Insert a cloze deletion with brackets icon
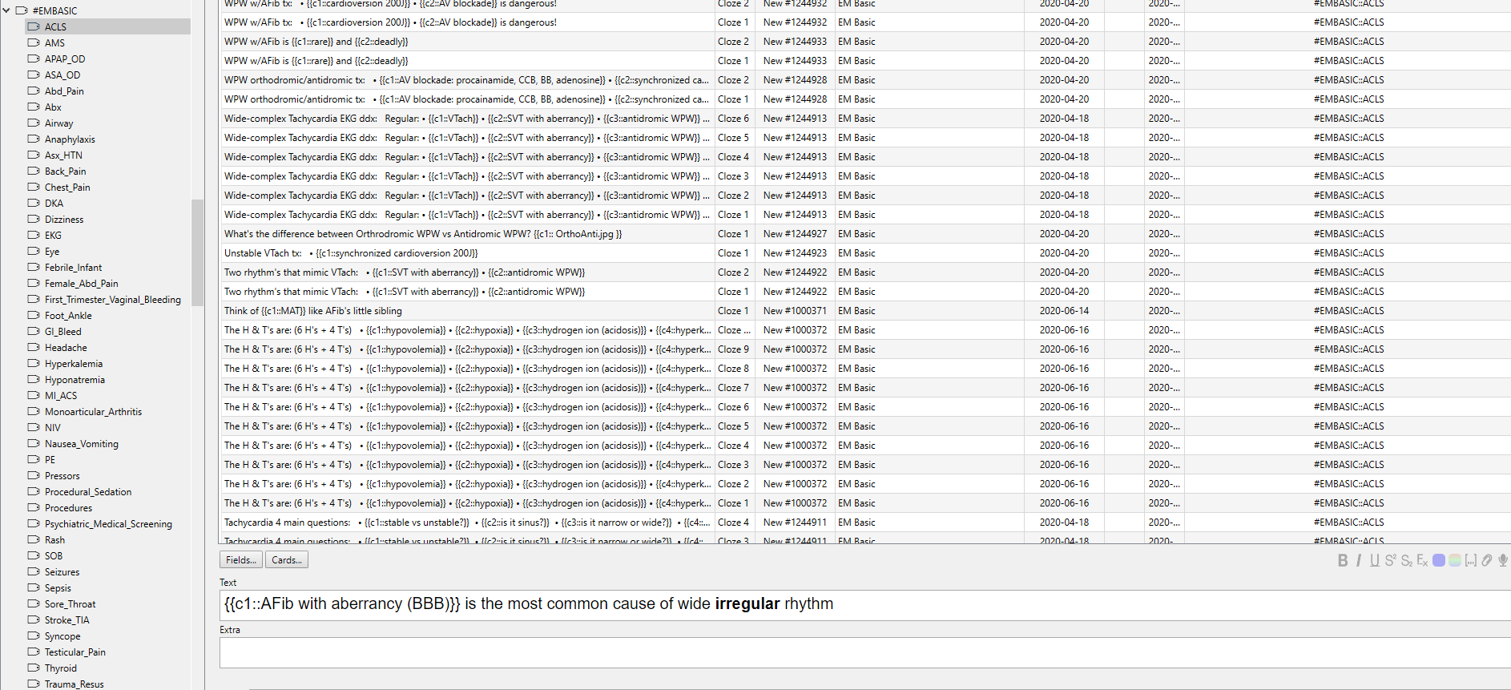1511x690 pixels. [1471, 560]
